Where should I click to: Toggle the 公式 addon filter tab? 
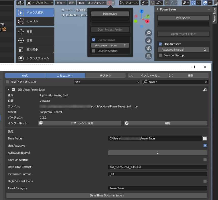[x=25, y=76]
